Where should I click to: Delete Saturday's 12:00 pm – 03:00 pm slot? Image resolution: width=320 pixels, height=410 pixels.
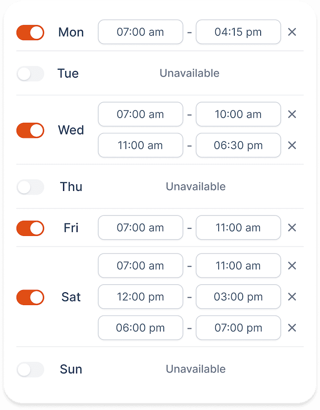pos(292,297)
